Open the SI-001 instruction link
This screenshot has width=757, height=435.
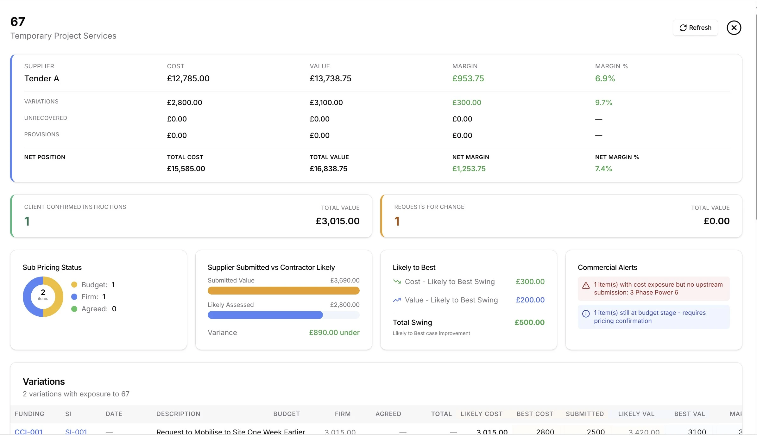(x=76, y=431)
